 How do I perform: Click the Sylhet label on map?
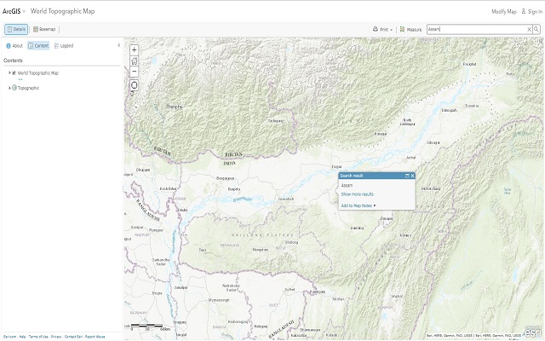point(290,290)
